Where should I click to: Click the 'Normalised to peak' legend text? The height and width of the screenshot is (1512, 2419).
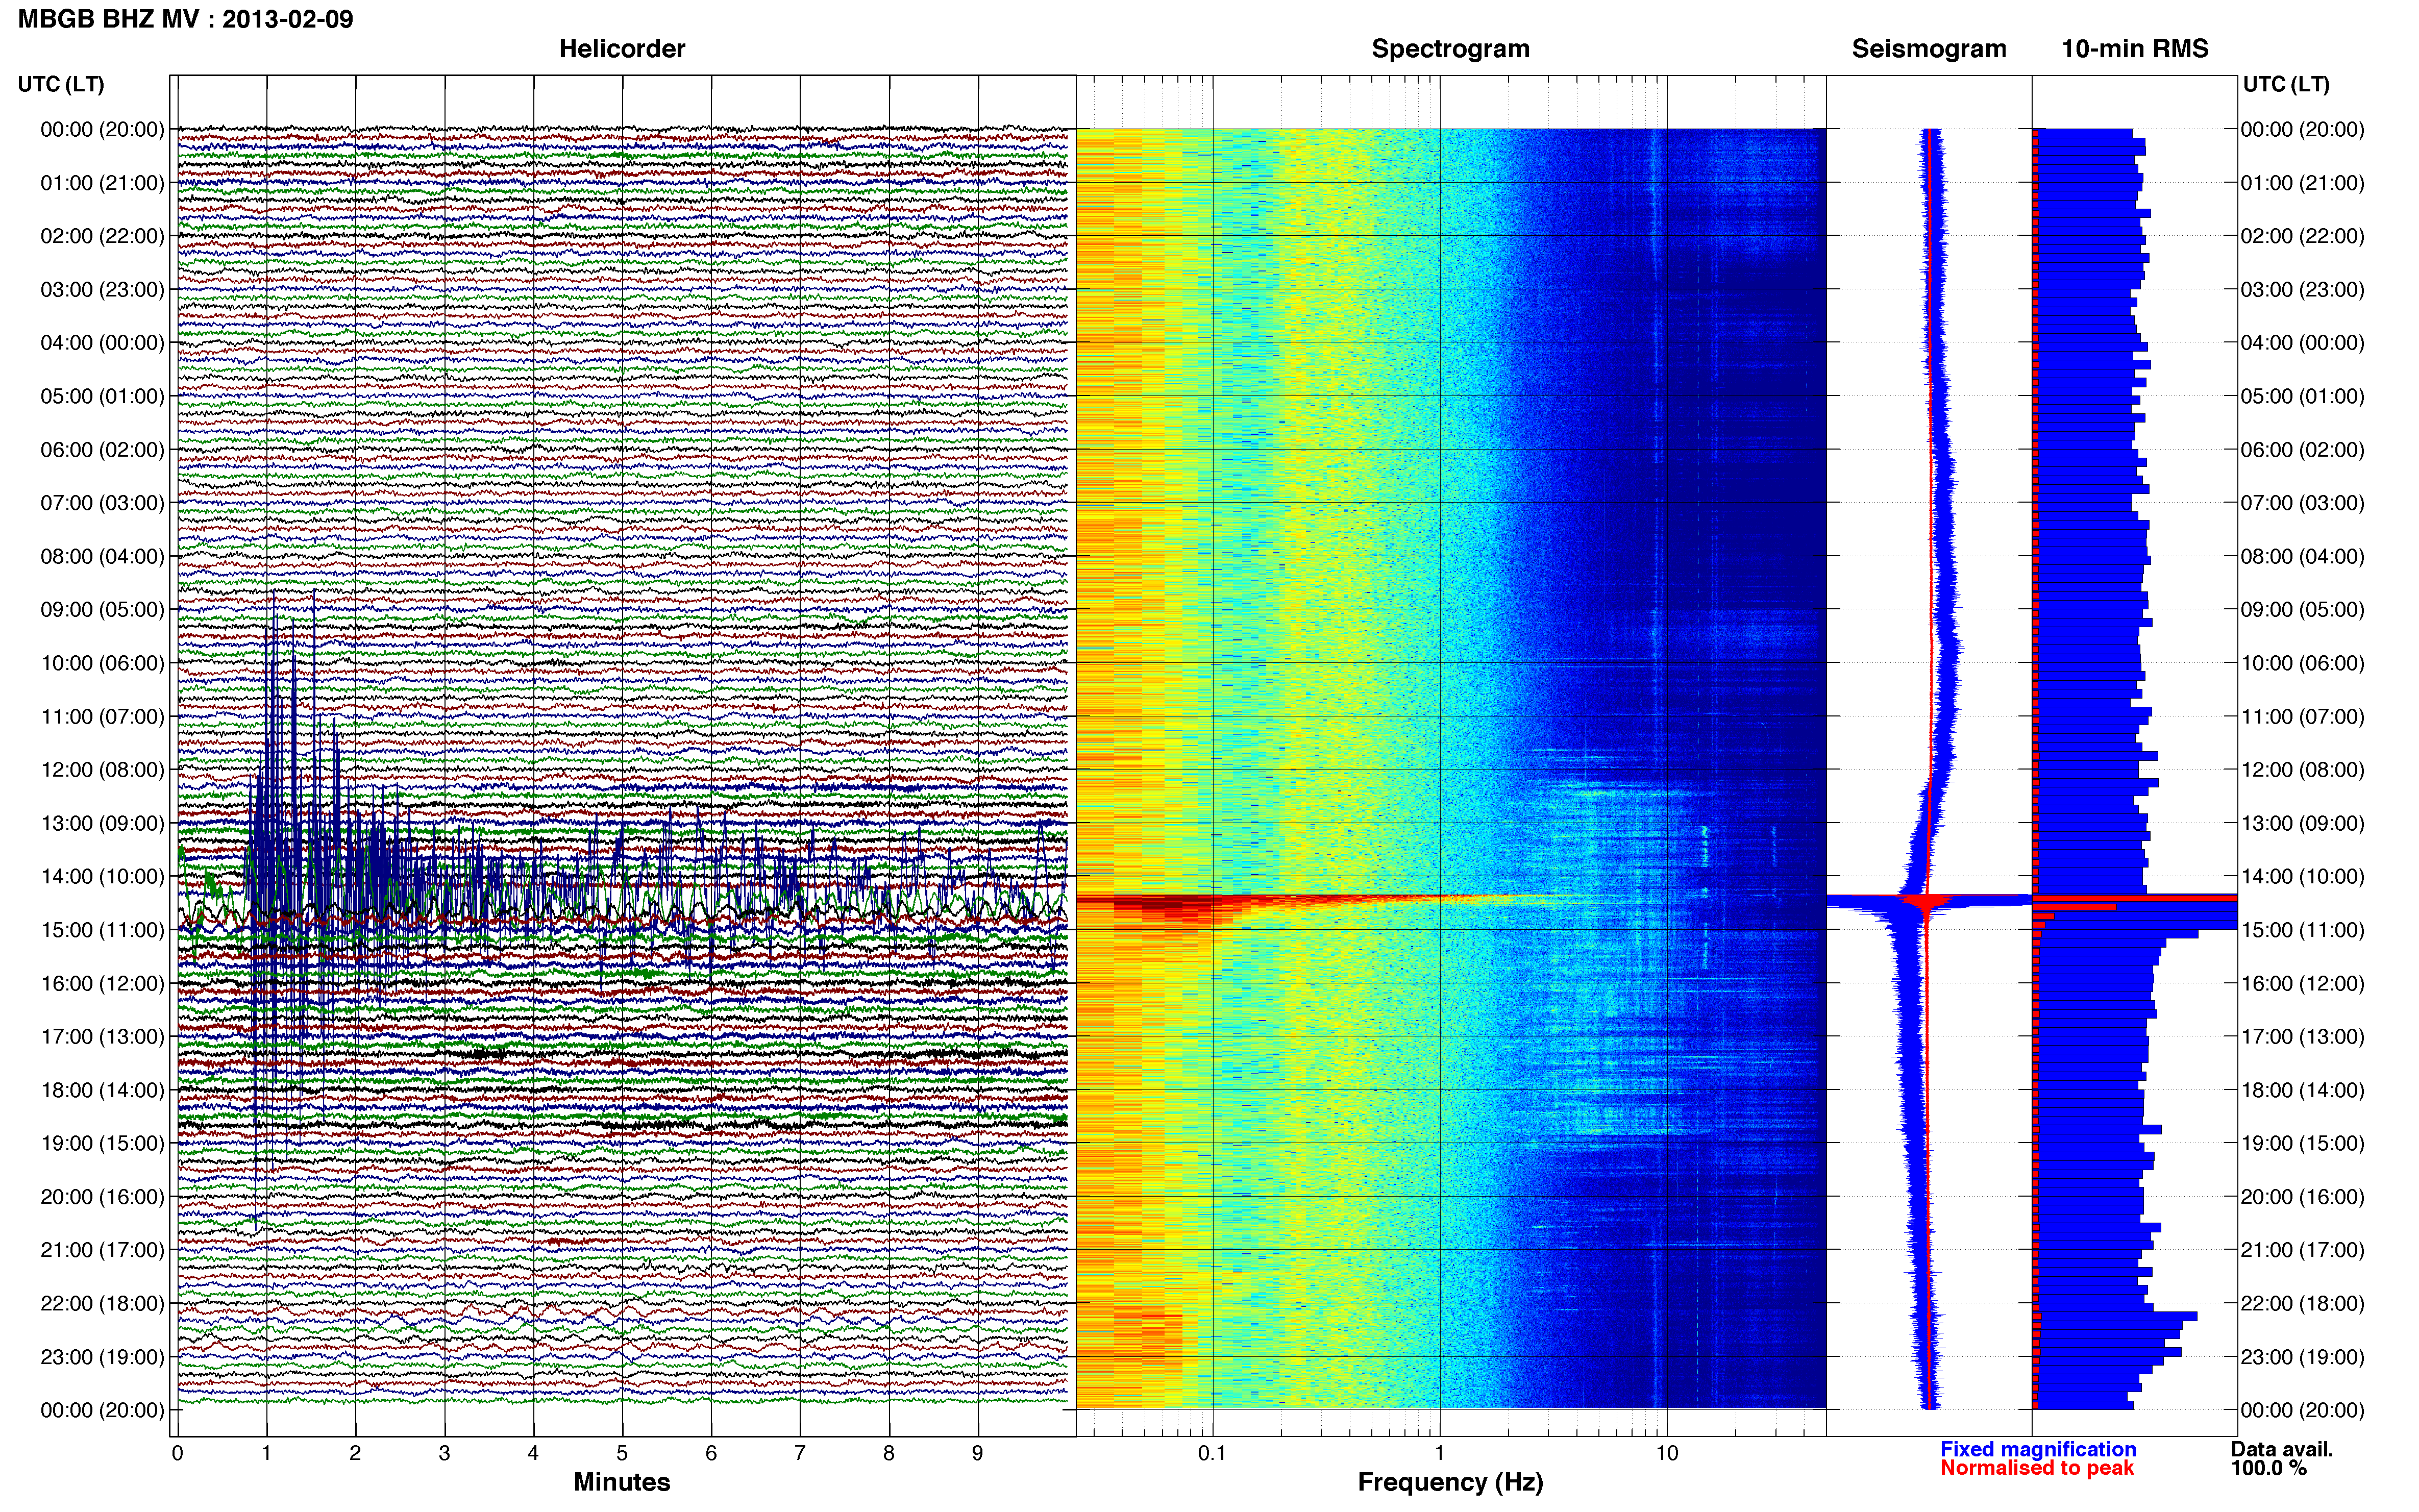[x=2037, y=1468]
